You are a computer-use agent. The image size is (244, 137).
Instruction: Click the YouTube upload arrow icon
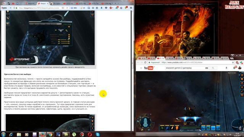coord(226,68)
